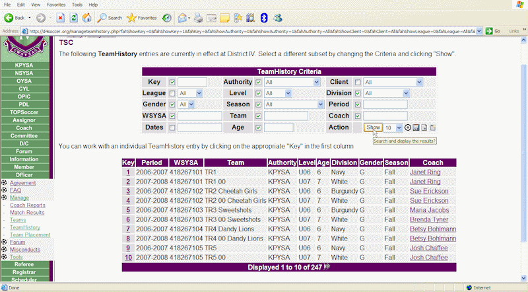The image size is (528, 292).
Task: Click the circular target icon in Action row
Action: 407,128
